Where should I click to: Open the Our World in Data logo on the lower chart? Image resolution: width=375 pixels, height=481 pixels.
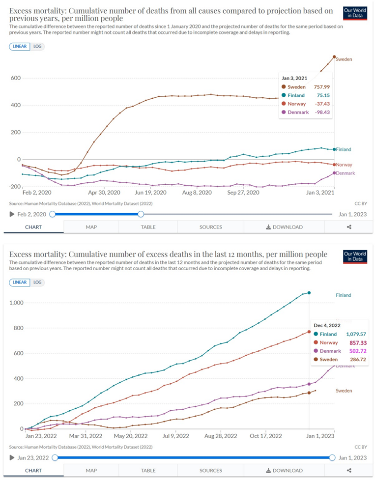[354, 257]
